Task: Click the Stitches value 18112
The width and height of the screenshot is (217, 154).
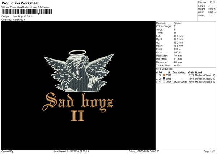Action: 212,3
